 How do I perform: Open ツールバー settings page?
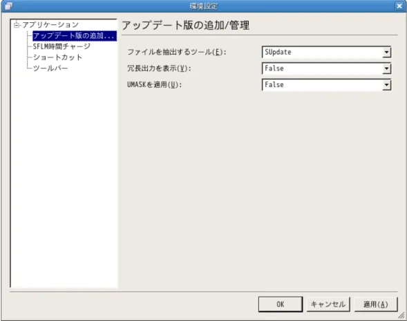pos(50,68)
